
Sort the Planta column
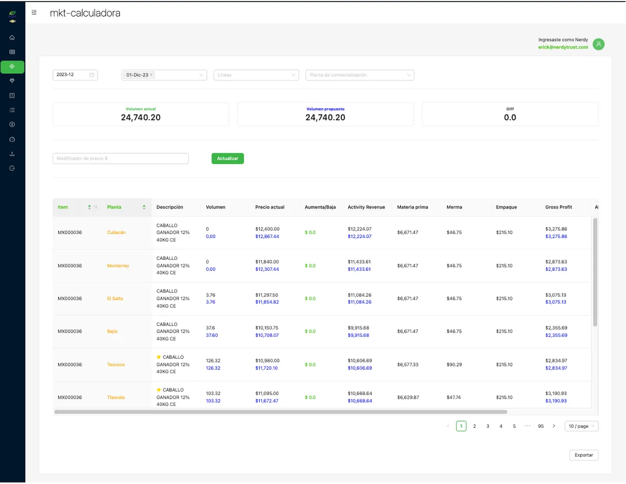point(144,207)
